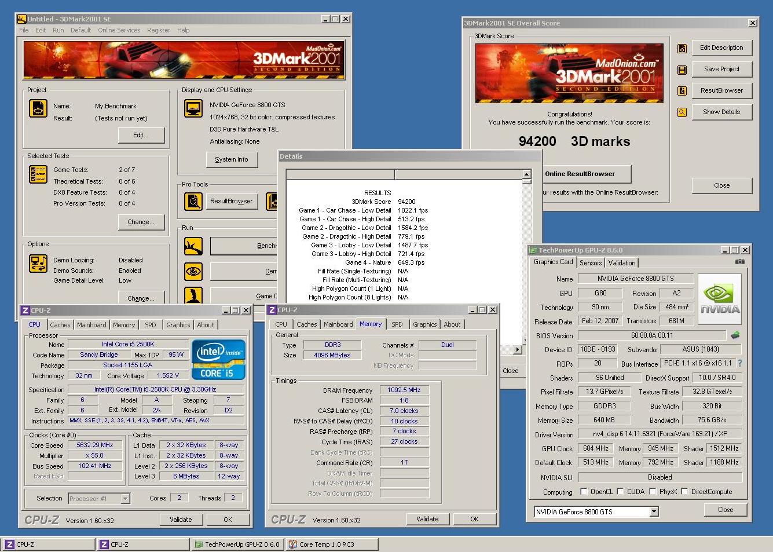773x552 pixels.
Task: Switch to the Validation tab in GPU-Z
Action: click(x=622, y=263)
